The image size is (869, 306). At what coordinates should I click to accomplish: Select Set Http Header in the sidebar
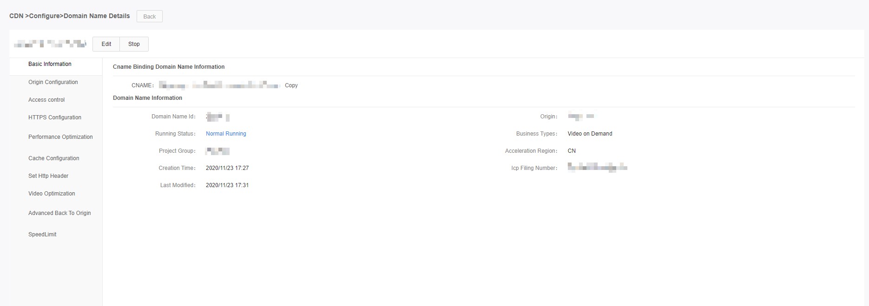pyautogui.click(x=48, y=176)
